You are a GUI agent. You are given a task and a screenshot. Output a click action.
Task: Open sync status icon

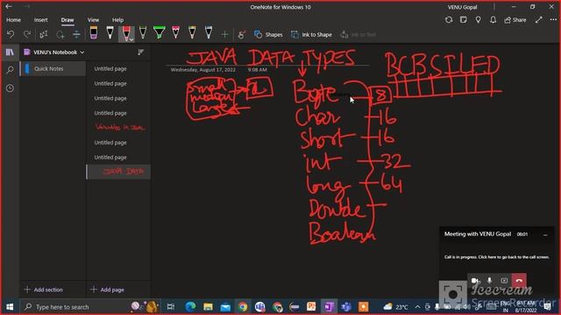pyautogui.click(x=449, y=20)
